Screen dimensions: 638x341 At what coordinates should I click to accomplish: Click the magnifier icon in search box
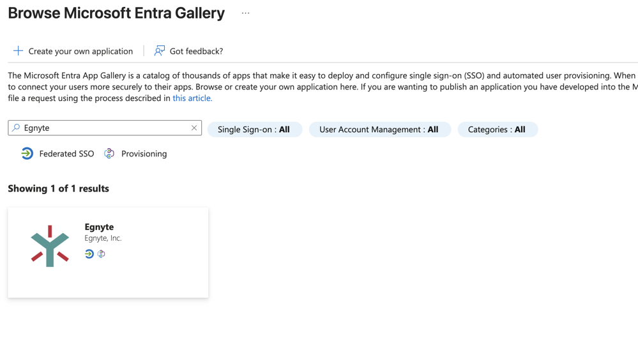16,128
